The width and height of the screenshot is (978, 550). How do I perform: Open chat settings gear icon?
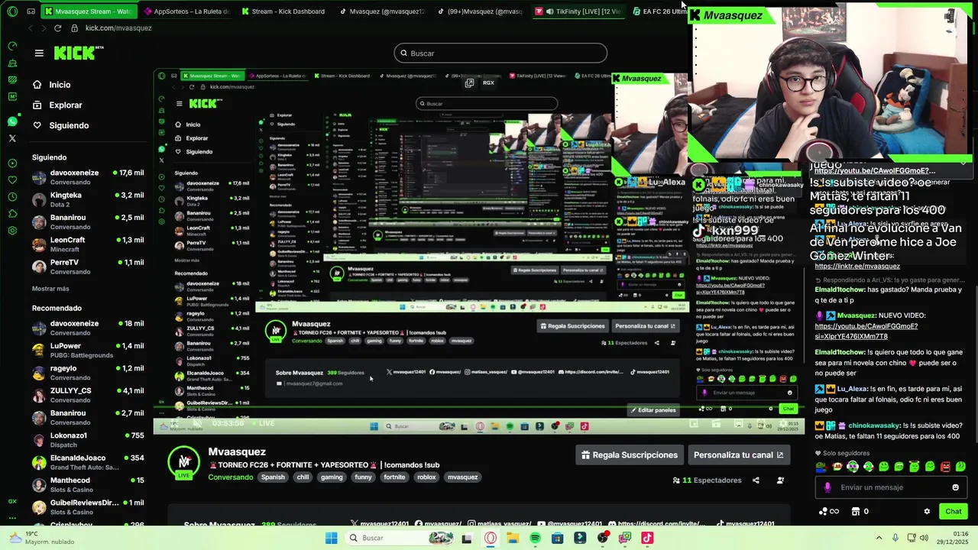(927, 511)
